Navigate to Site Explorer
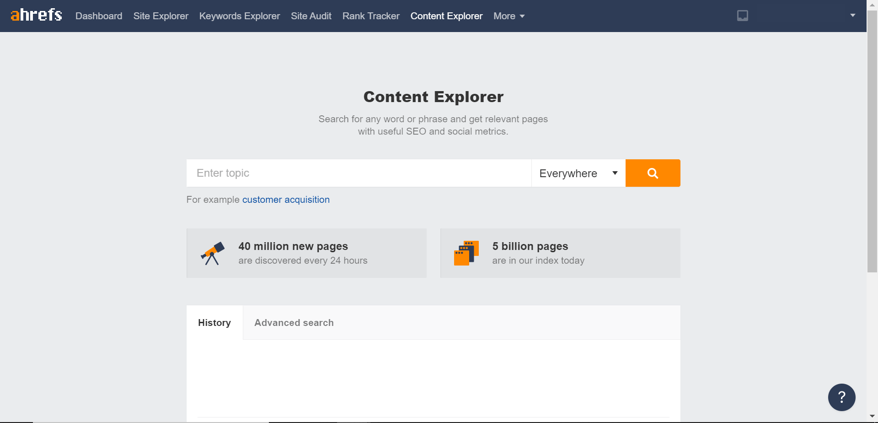This screenshot has height=423, width=878. 161,16
